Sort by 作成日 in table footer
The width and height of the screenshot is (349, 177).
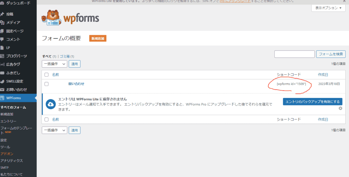tap(323, 119)
